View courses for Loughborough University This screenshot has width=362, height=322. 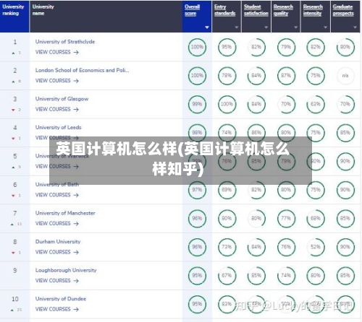point(57,281)
